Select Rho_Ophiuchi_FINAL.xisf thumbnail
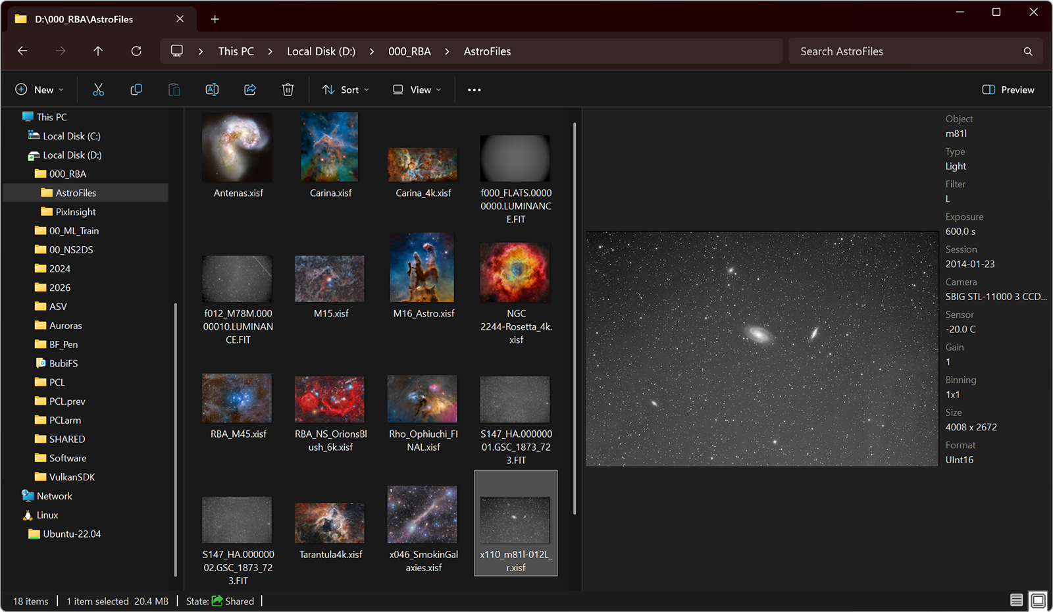This screenshot has width=1053, height=612. pos(423,399)
